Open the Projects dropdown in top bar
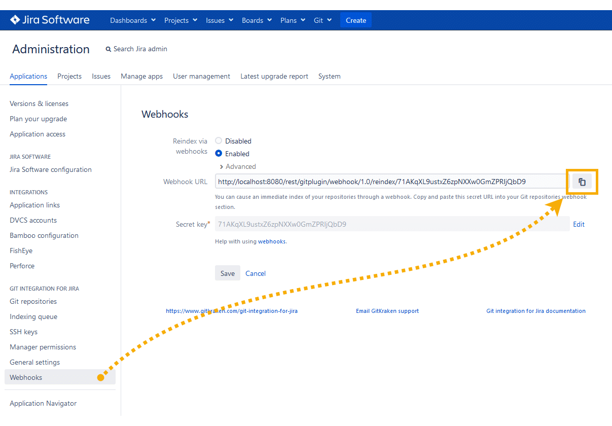The width and height of the screenshot is (612, 426). 181,20
